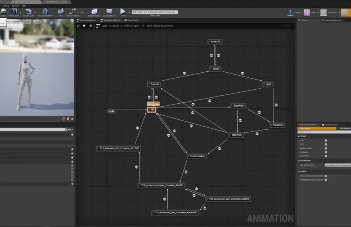Image resolution: width=351 pixels, height=227 pixels.
Task: Click transition icon from StopWalk to StartCrossArm
Action: tap(219, 148)
